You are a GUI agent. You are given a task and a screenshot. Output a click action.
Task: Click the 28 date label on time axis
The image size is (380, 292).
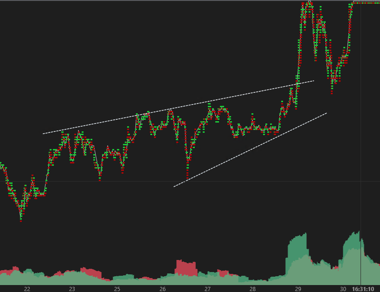point(253,289)
